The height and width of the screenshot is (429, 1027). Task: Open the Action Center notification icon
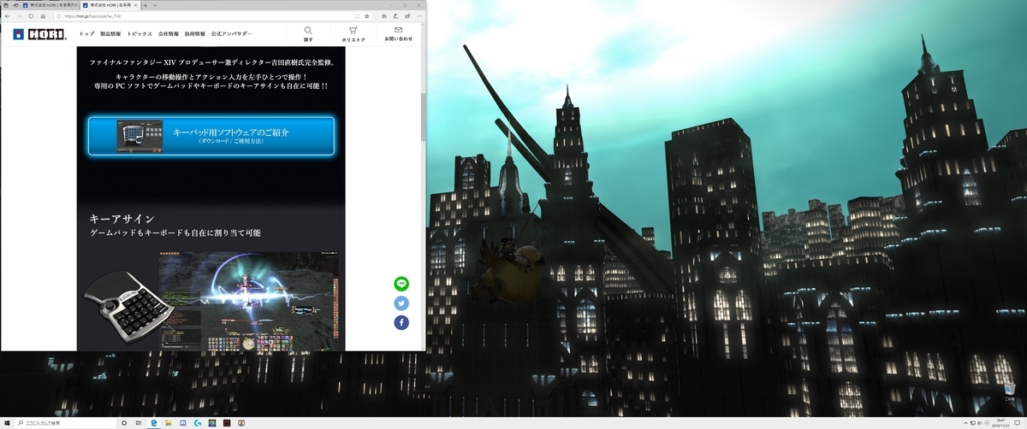pos(1017,423)
